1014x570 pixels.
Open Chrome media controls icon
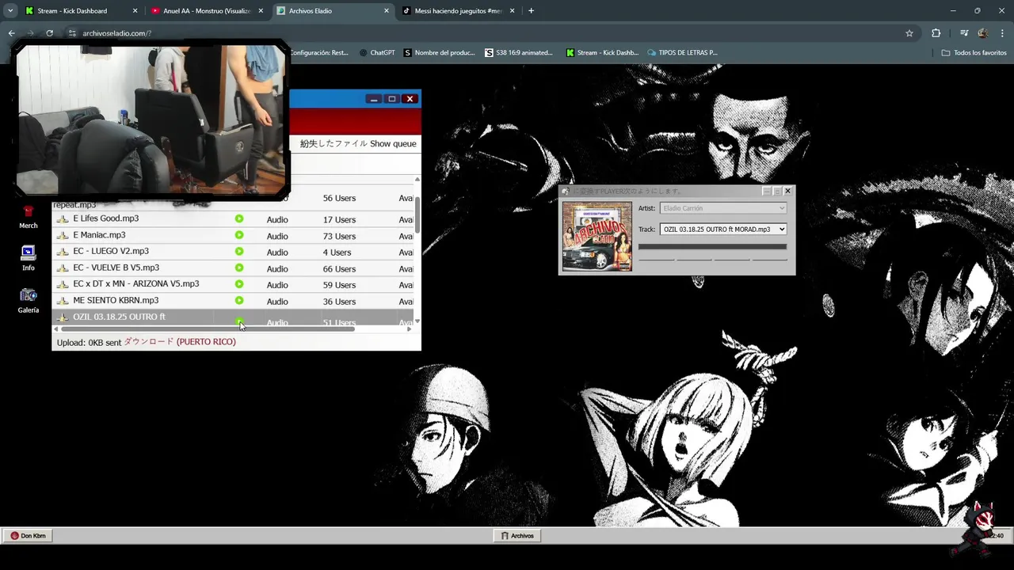point(963,33)
